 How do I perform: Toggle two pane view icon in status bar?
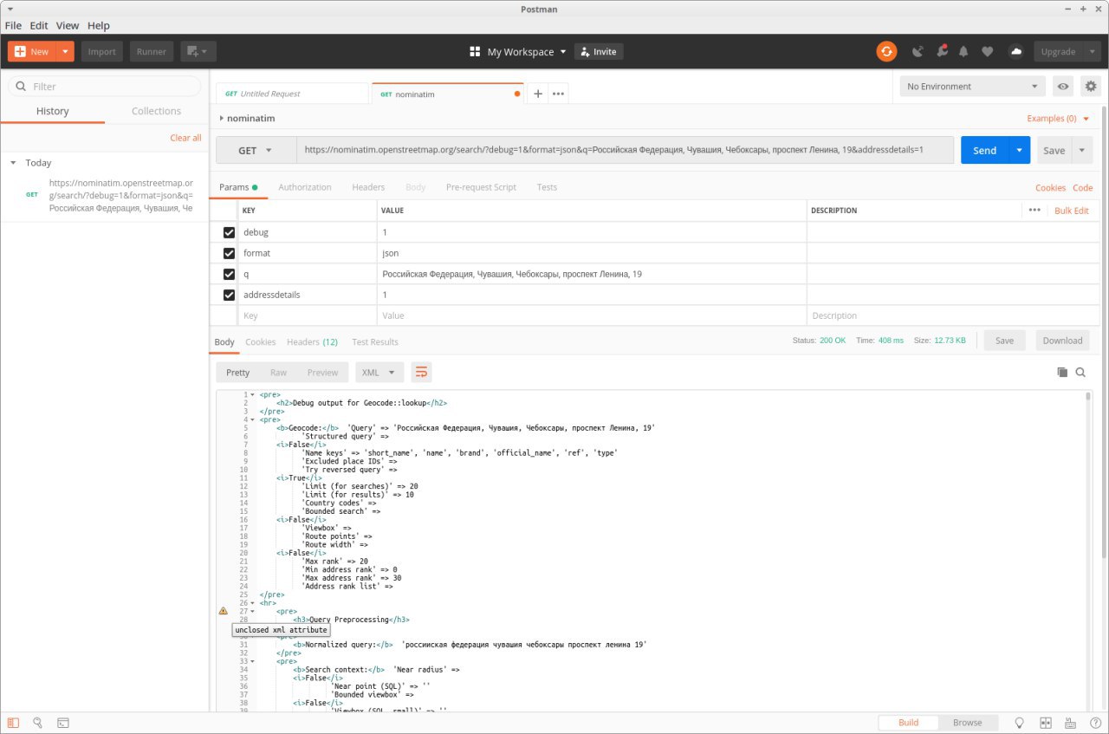pos(1045,723)
